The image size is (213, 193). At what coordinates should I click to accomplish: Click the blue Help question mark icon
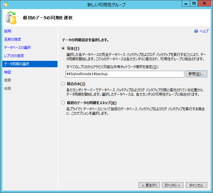196,31
